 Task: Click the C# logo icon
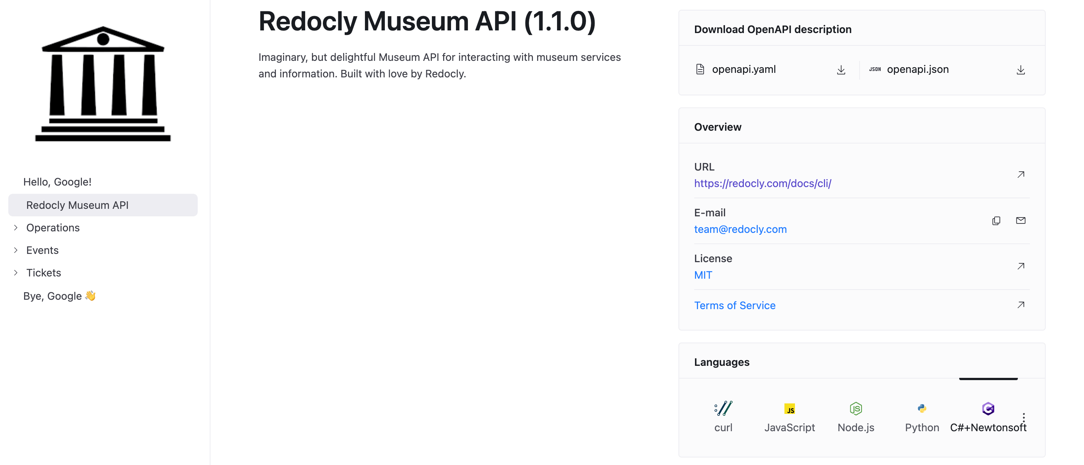coord(988,408)
